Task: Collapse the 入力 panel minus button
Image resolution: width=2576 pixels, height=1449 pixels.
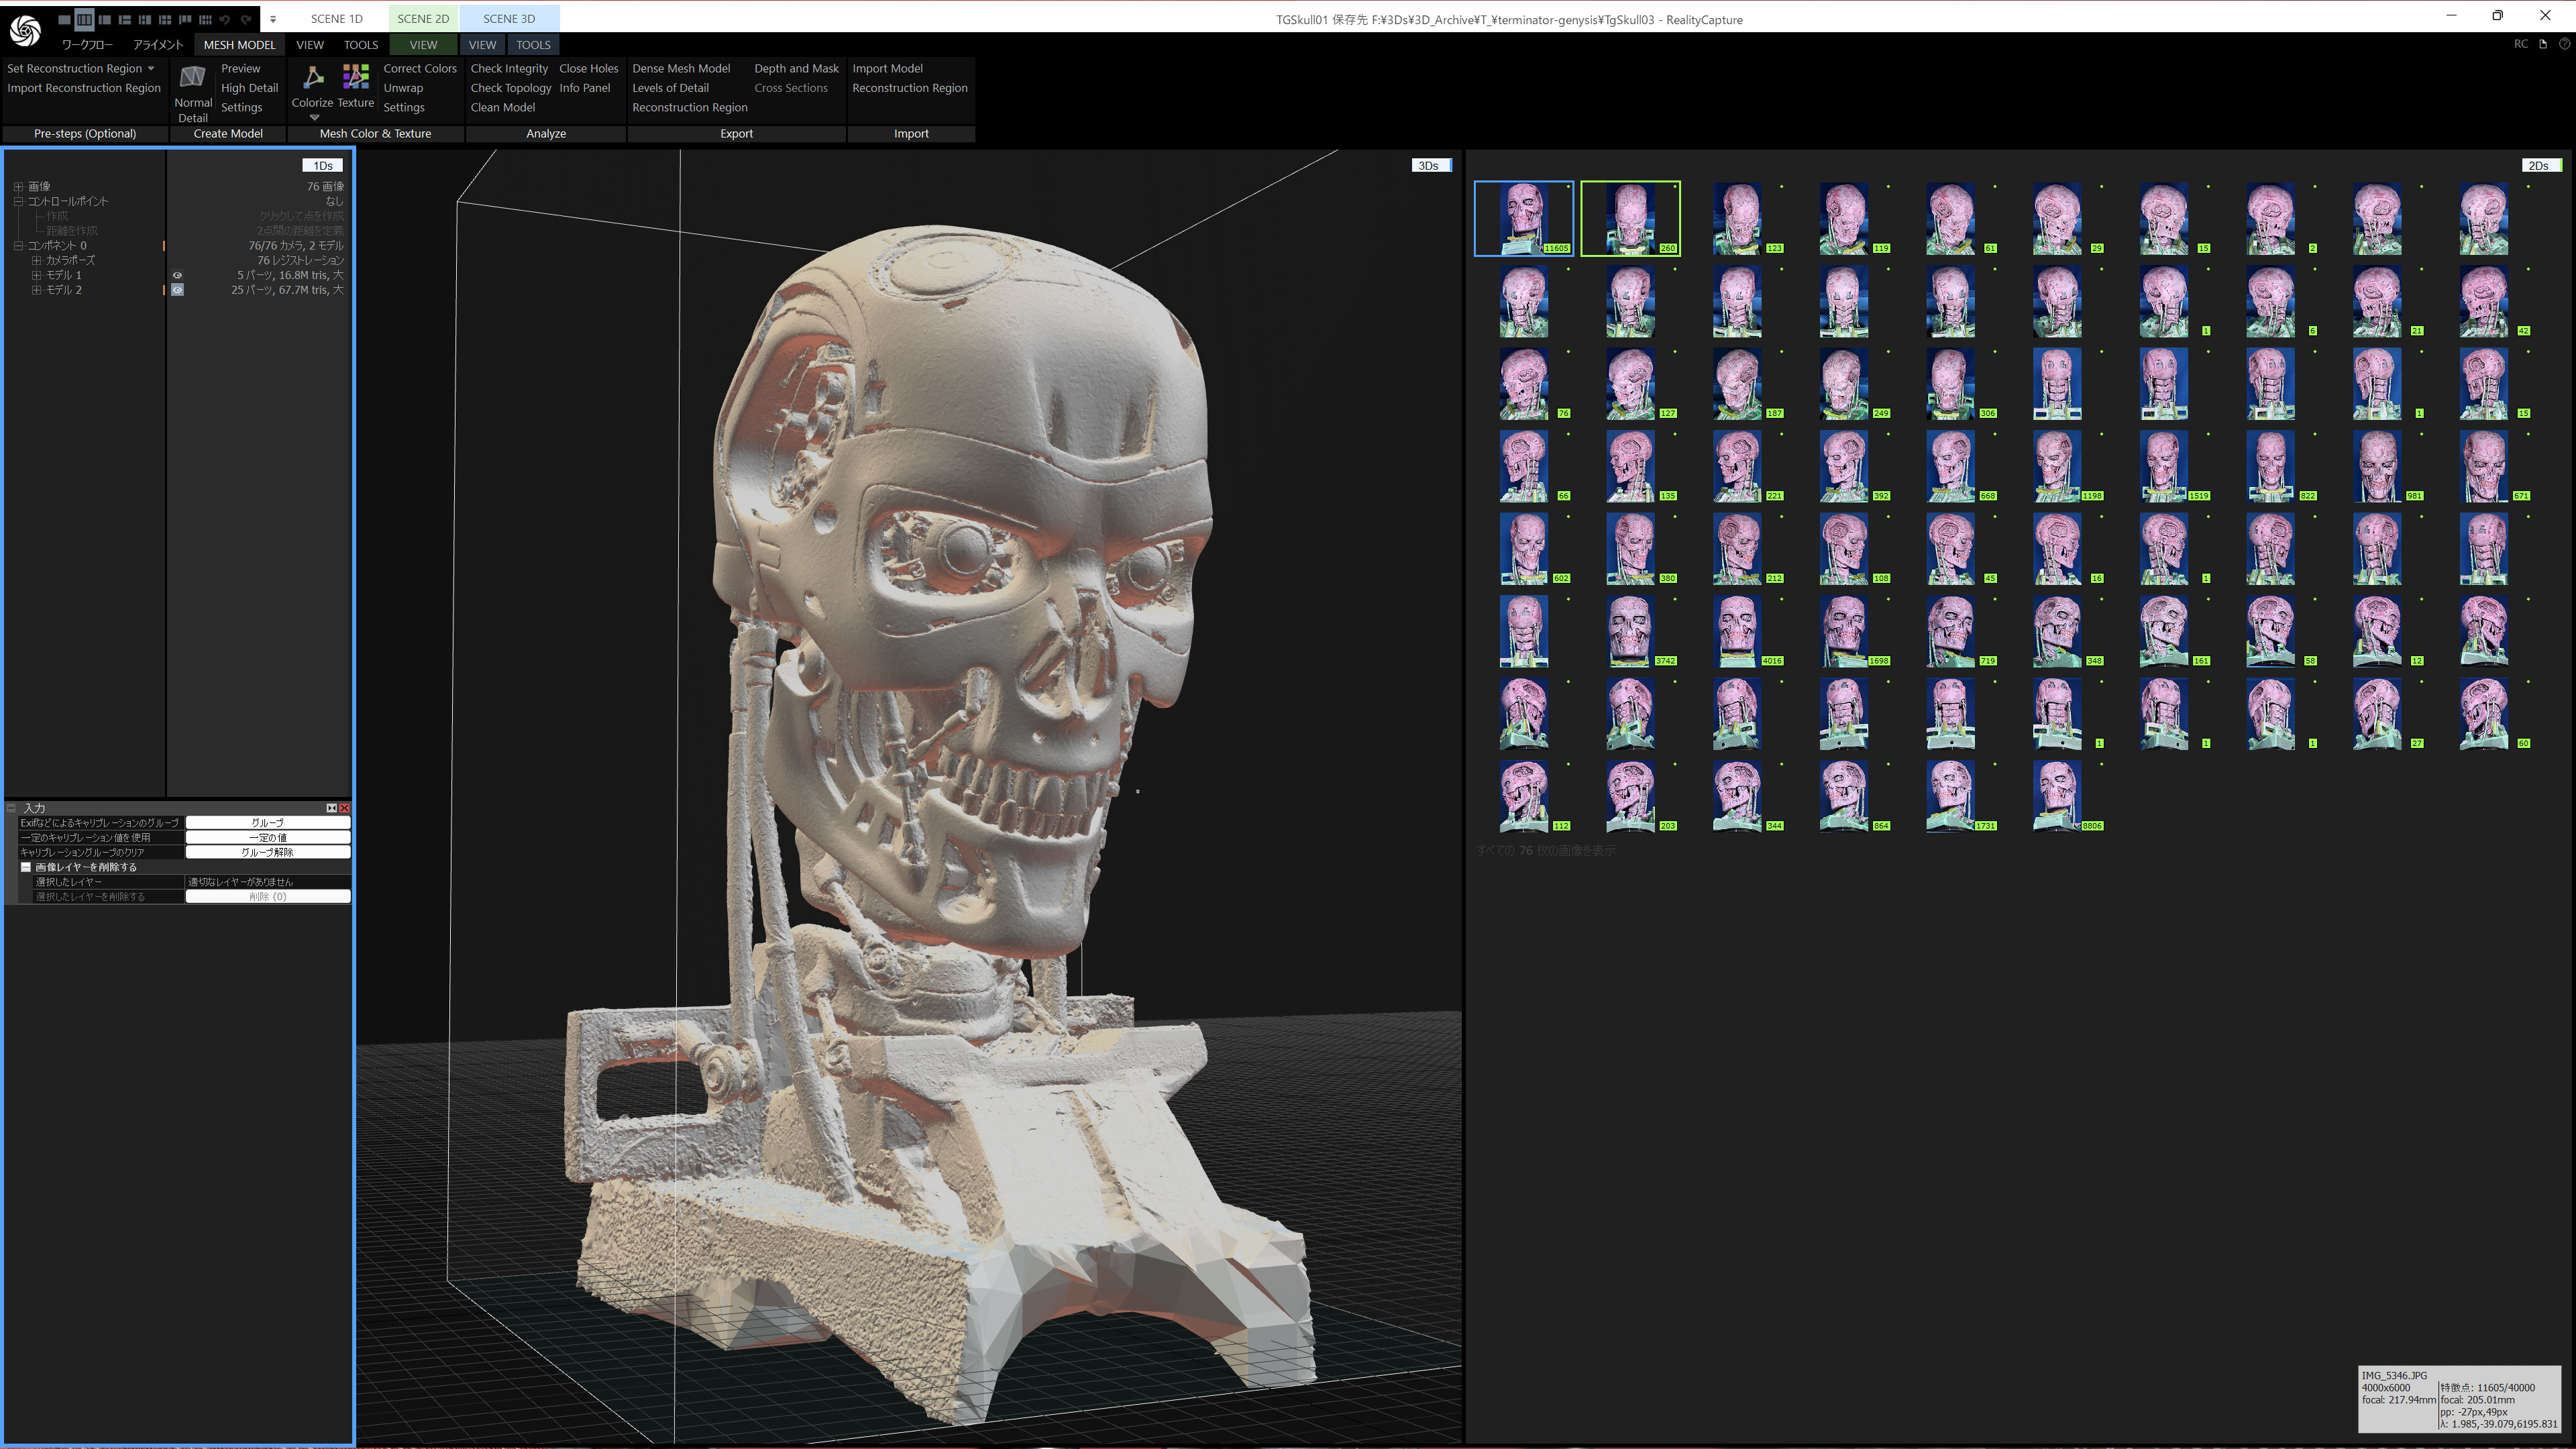Action: [12, 808]
